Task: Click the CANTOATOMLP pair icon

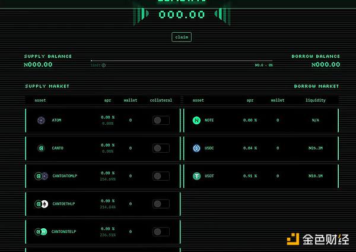Action: [42, 176]
